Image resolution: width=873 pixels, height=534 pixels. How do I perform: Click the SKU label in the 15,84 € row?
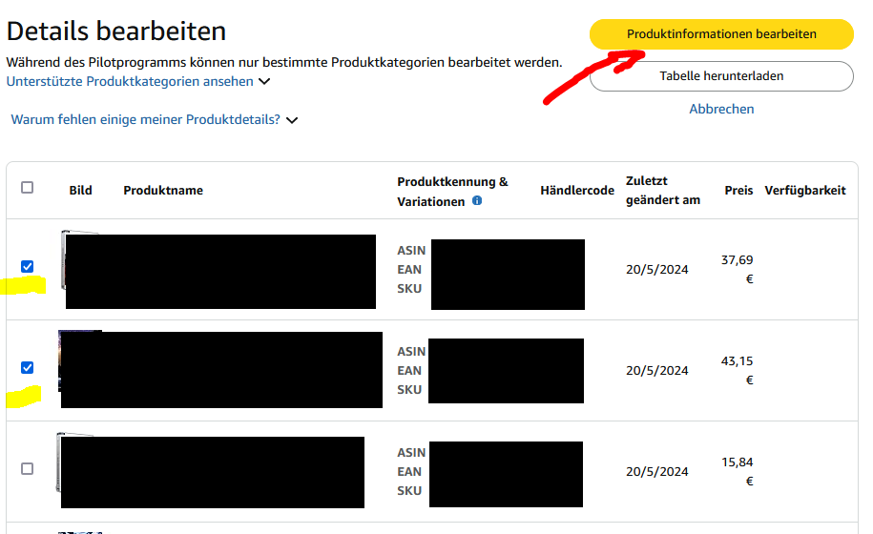tap(409, 490)
